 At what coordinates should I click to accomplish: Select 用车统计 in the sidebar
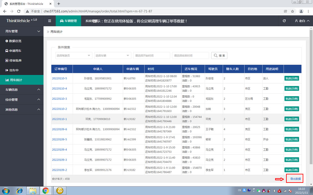point(22,80)
